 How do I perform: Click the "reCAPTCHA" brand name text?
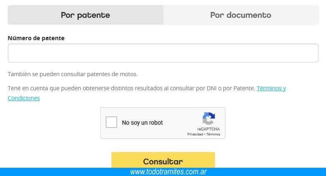(x=208, y=129)
